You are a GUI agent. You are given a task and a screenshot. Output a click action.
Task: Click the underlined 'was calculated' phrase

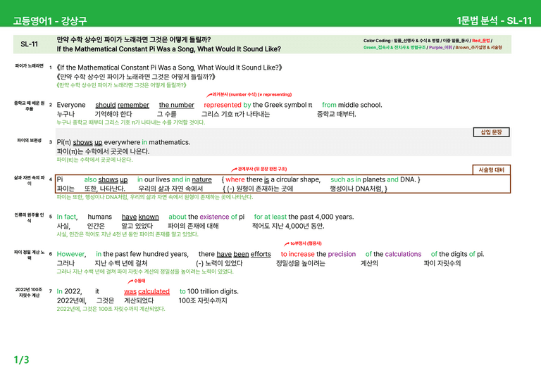pyautogui.click(x=147, y=292)
